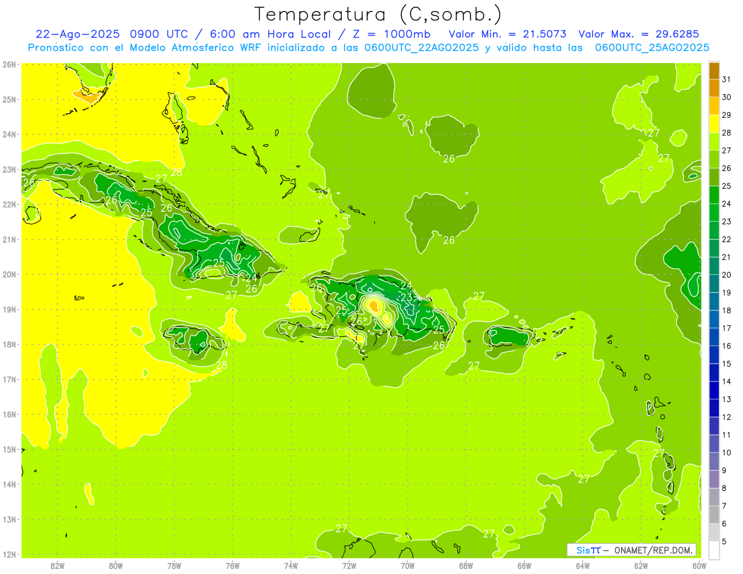This screenshot has height=574, width=743.
Task: Click the blue swatch between 16 and 17
Action: (x=714, y=337)
